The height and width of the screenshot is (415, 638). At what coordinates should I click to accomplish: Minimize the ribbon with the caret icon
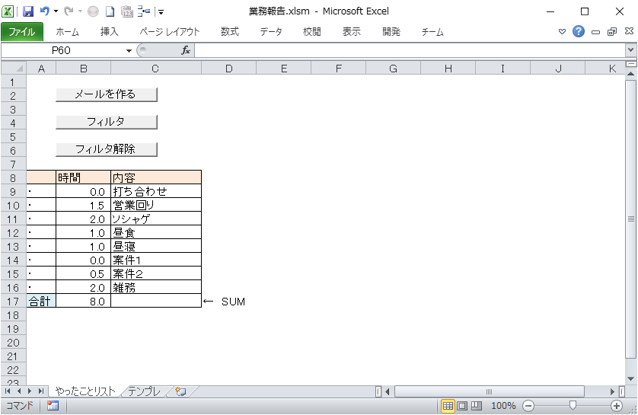tap(562, 32)
